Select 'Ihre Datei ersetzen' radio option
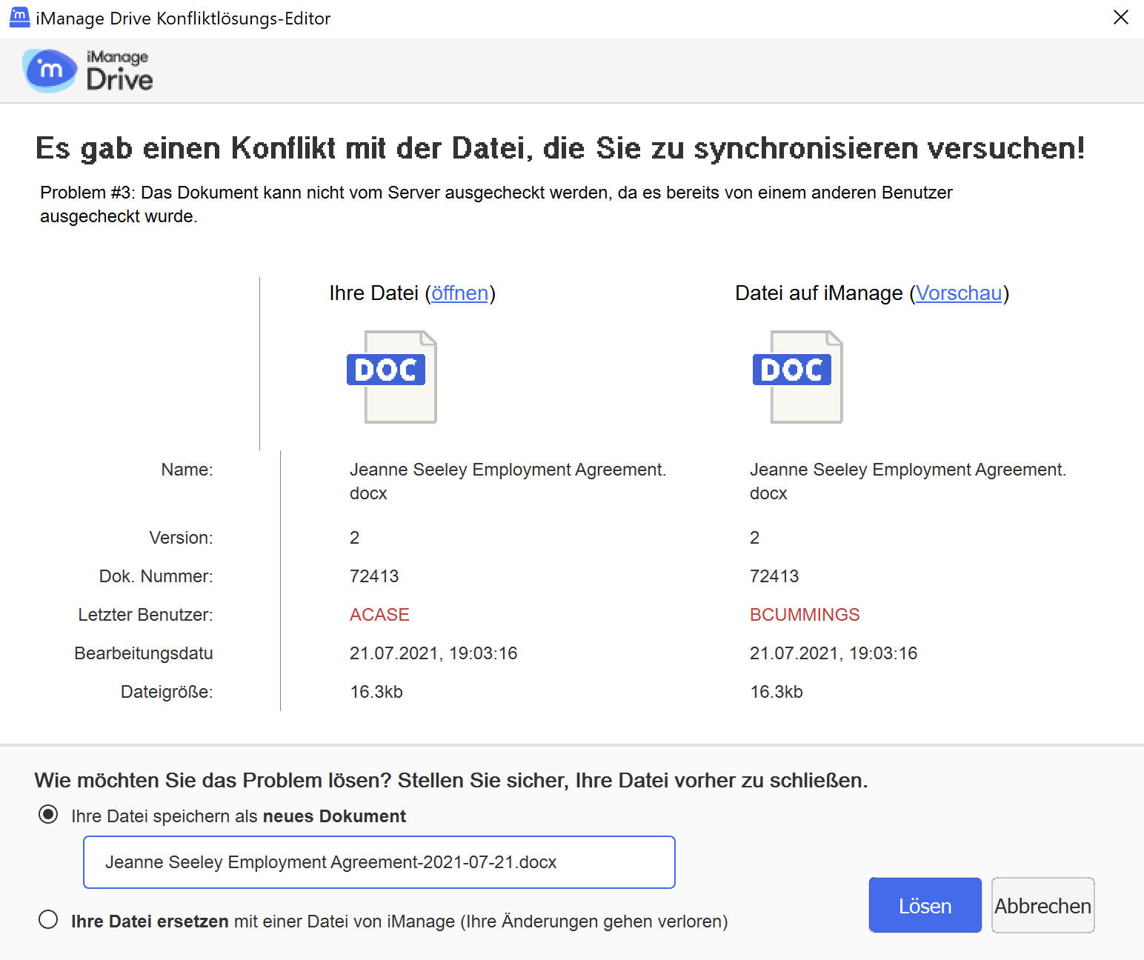Viewport: 1144px width, 960px height. coord(48,920)
